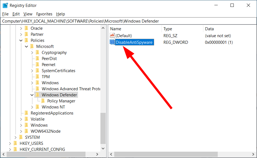The height and width of the screenshot is (158, 257).
Task: Click the registry path address bar
Action: 128,21
